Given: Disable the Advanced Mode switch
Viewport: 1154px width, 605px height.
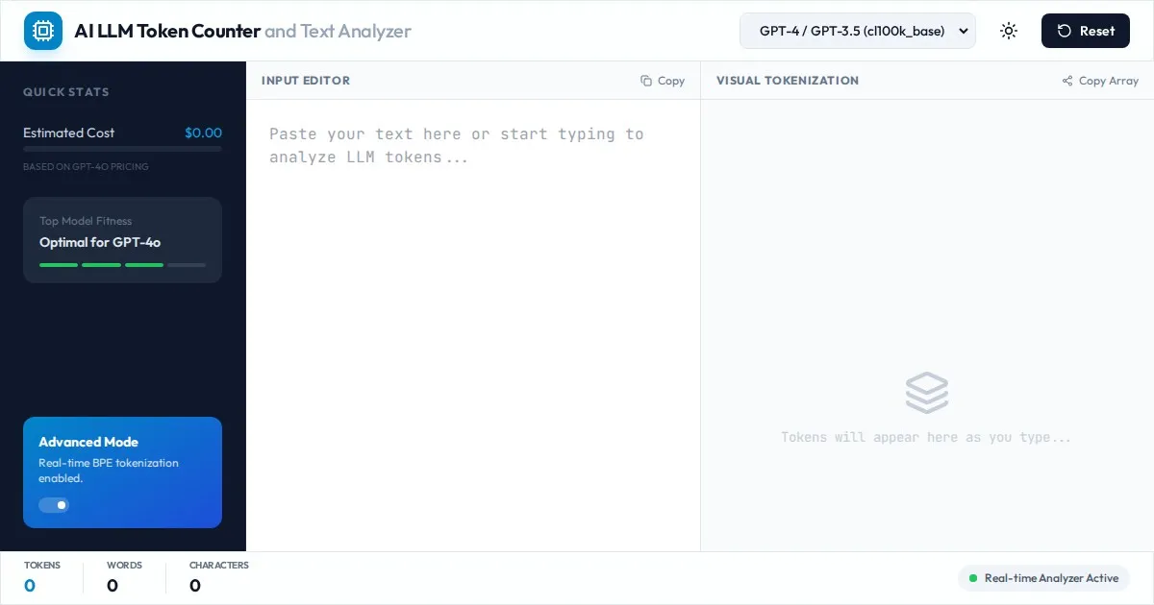Looking at the screenshot, I should 54,505.
